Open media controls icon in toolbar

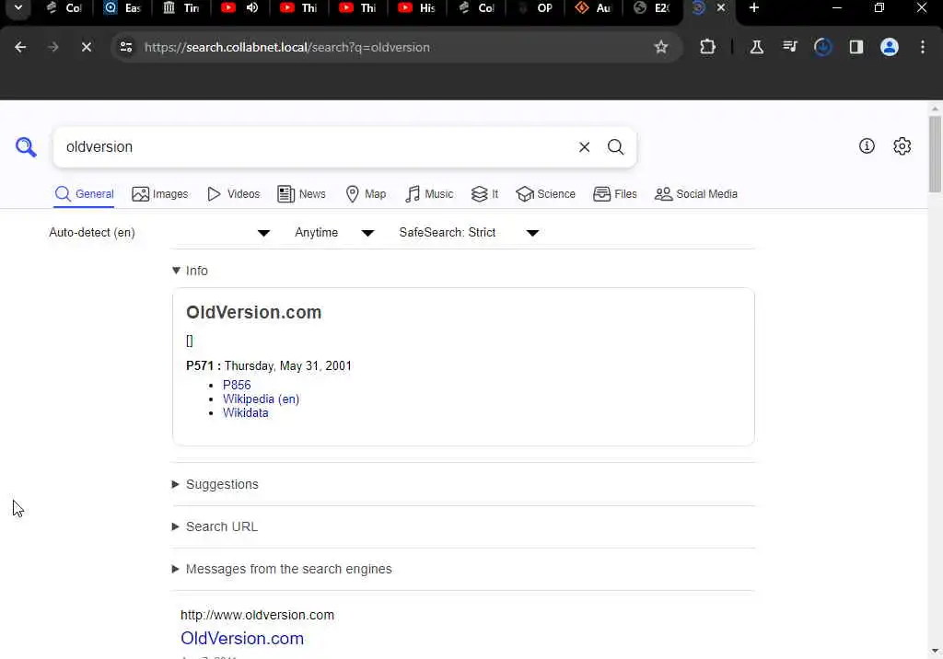(x=789, y=47)
